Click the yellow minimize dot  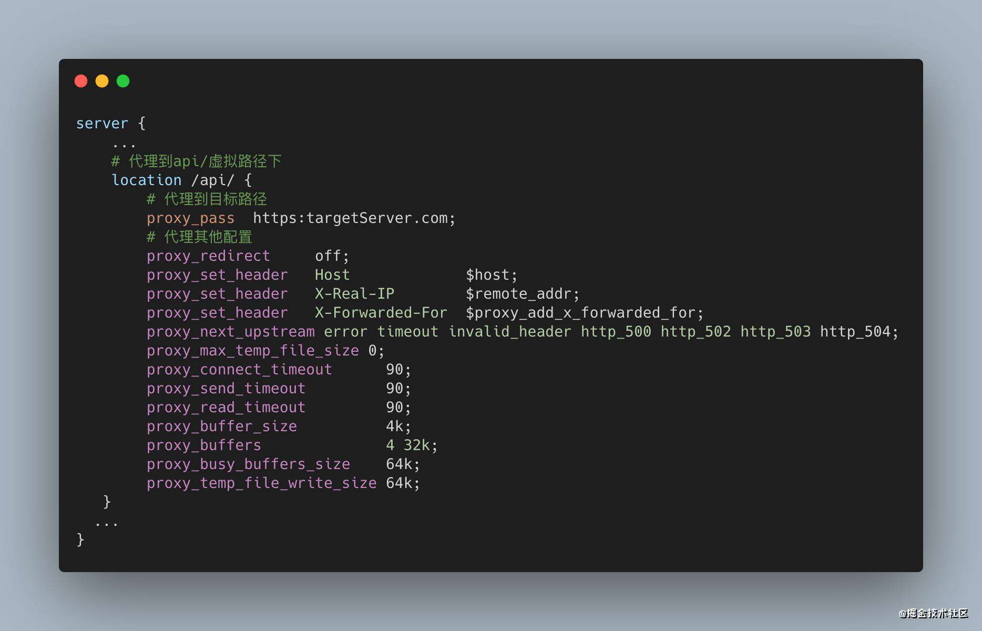pos(102,81)
